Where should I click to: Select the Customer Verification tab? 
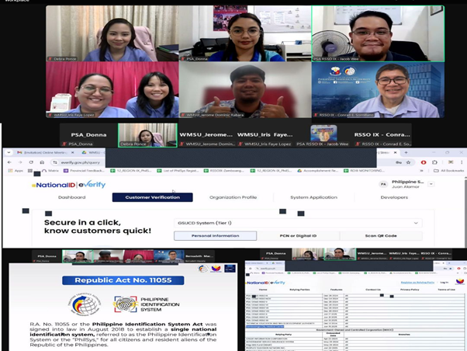153,197
